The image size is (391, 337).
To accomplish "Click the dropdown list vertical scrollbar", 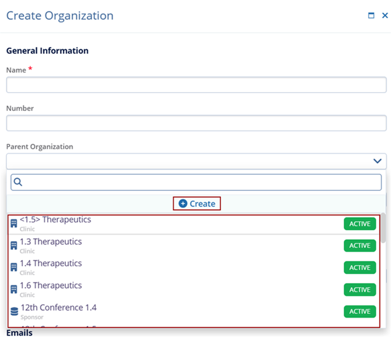I will 383,228.
